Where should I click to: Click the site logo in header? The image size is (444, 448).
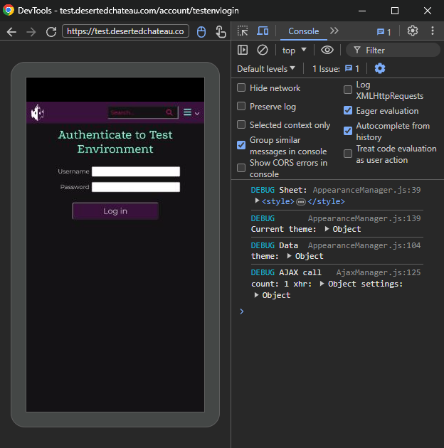tap(38, 112)
